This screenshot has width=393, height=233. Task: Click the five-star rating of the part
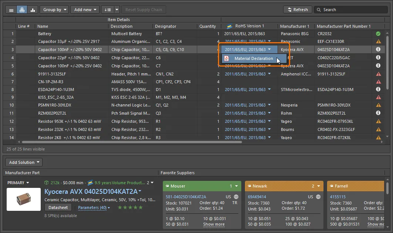(x=130, y=207)
